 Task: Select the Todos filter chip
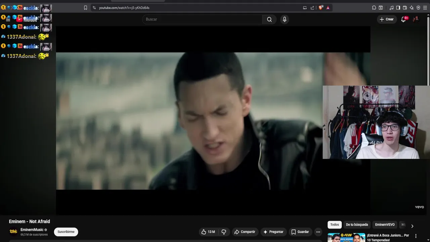click(x=335, y=225)
